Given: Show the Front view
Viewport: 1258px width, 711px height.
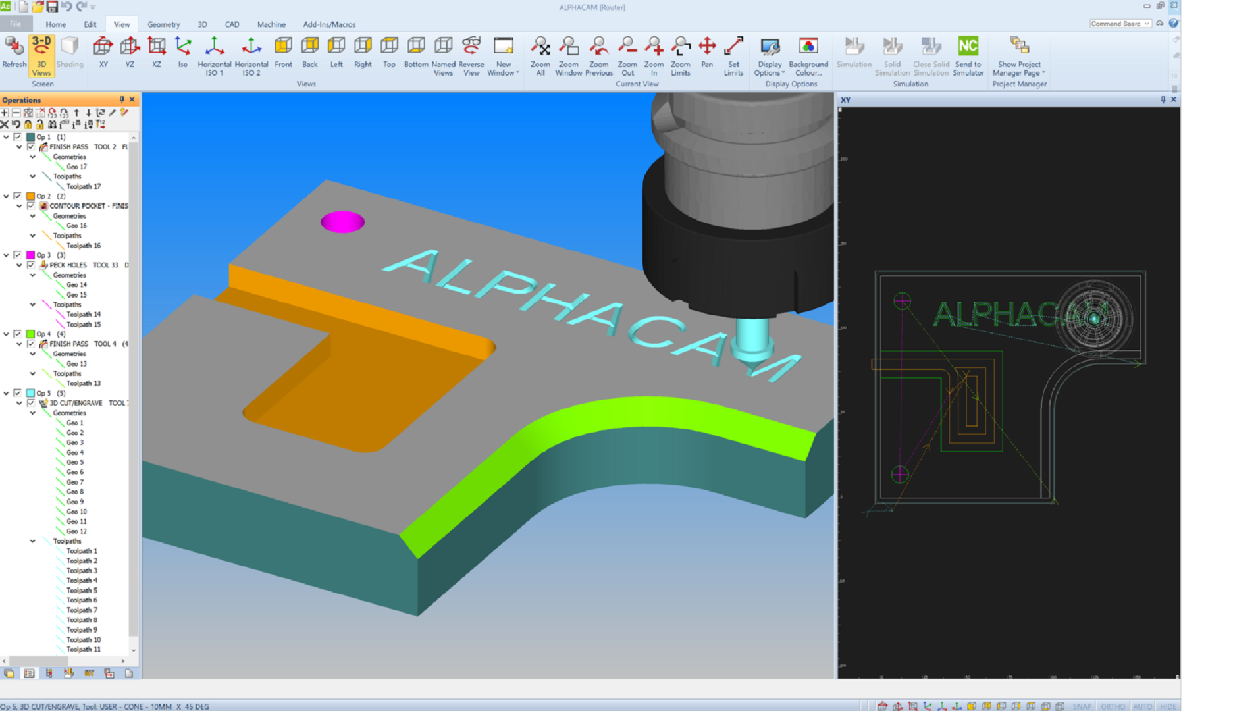Looking at the screenshot, I should 284,52.
